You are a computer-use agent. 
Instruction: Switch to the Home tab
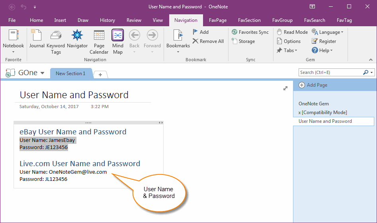pyautogui.click(x=36, y=20)
